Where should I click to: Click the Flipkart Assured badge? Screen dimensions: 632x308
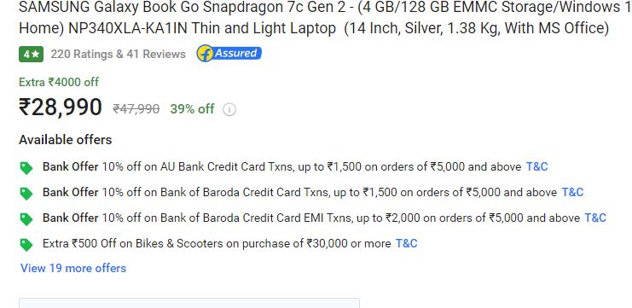tap(229, 54)
